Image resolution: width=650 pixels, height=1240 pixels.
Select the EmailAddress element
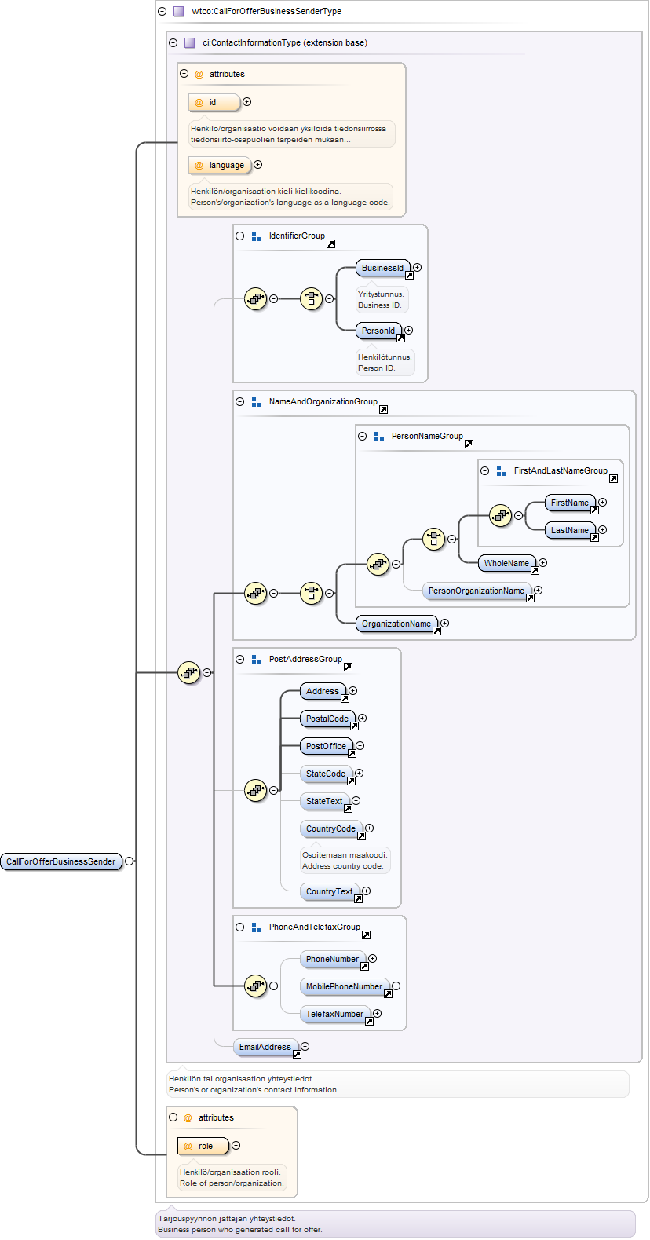(265, 1048)
